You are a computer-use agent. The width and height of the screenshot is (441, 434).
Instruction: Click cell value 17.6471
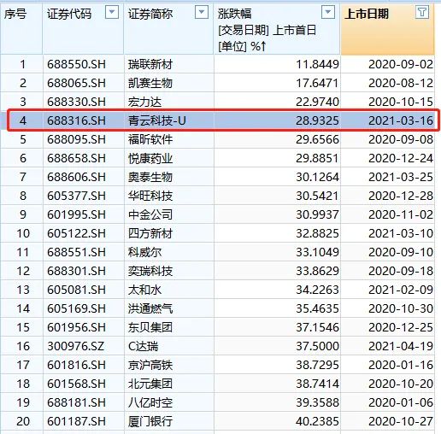317,83
